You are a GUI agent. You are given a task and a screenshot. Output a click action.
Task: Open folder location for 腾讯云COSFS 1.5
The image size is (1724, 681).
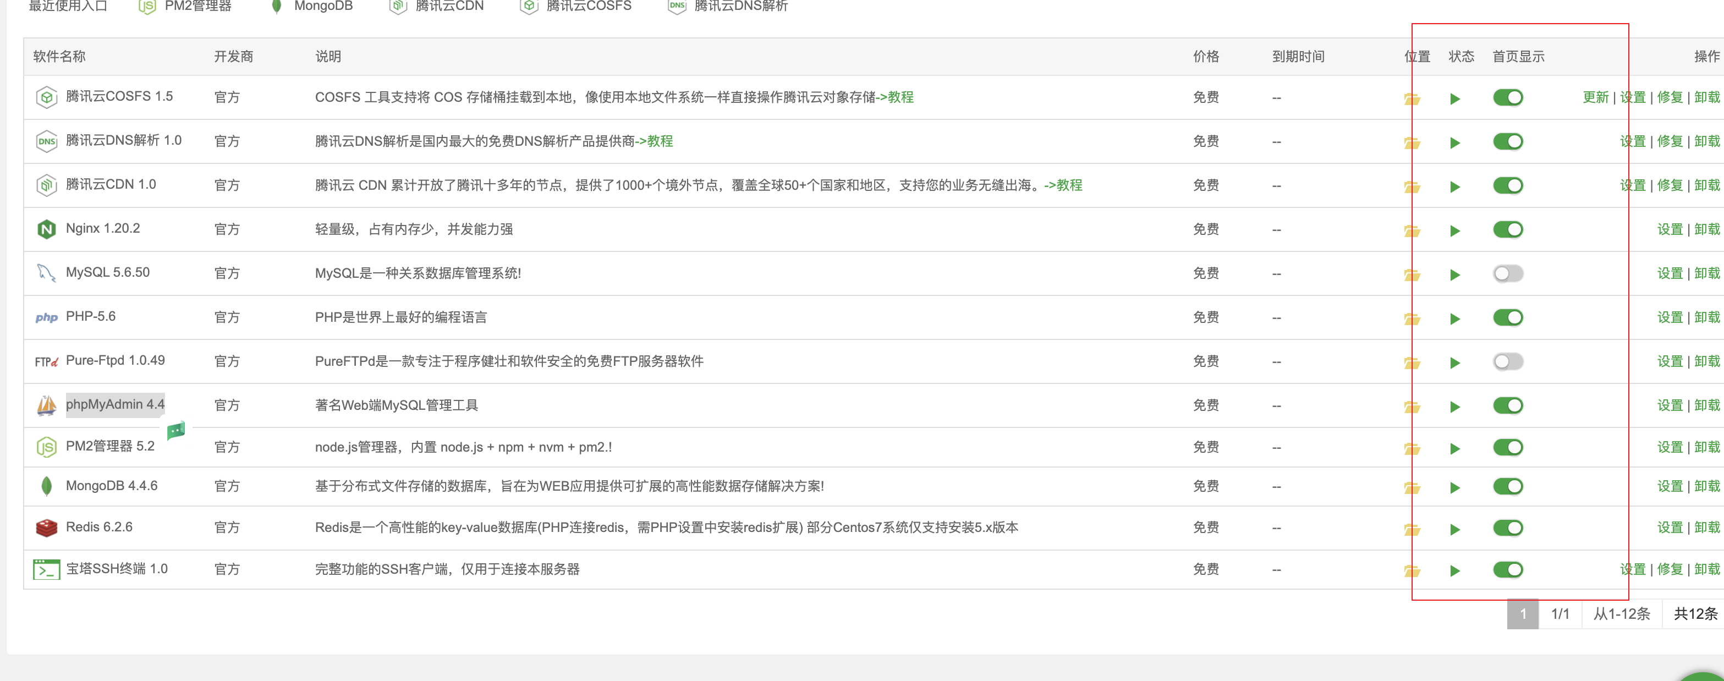tap(1412, 98)
